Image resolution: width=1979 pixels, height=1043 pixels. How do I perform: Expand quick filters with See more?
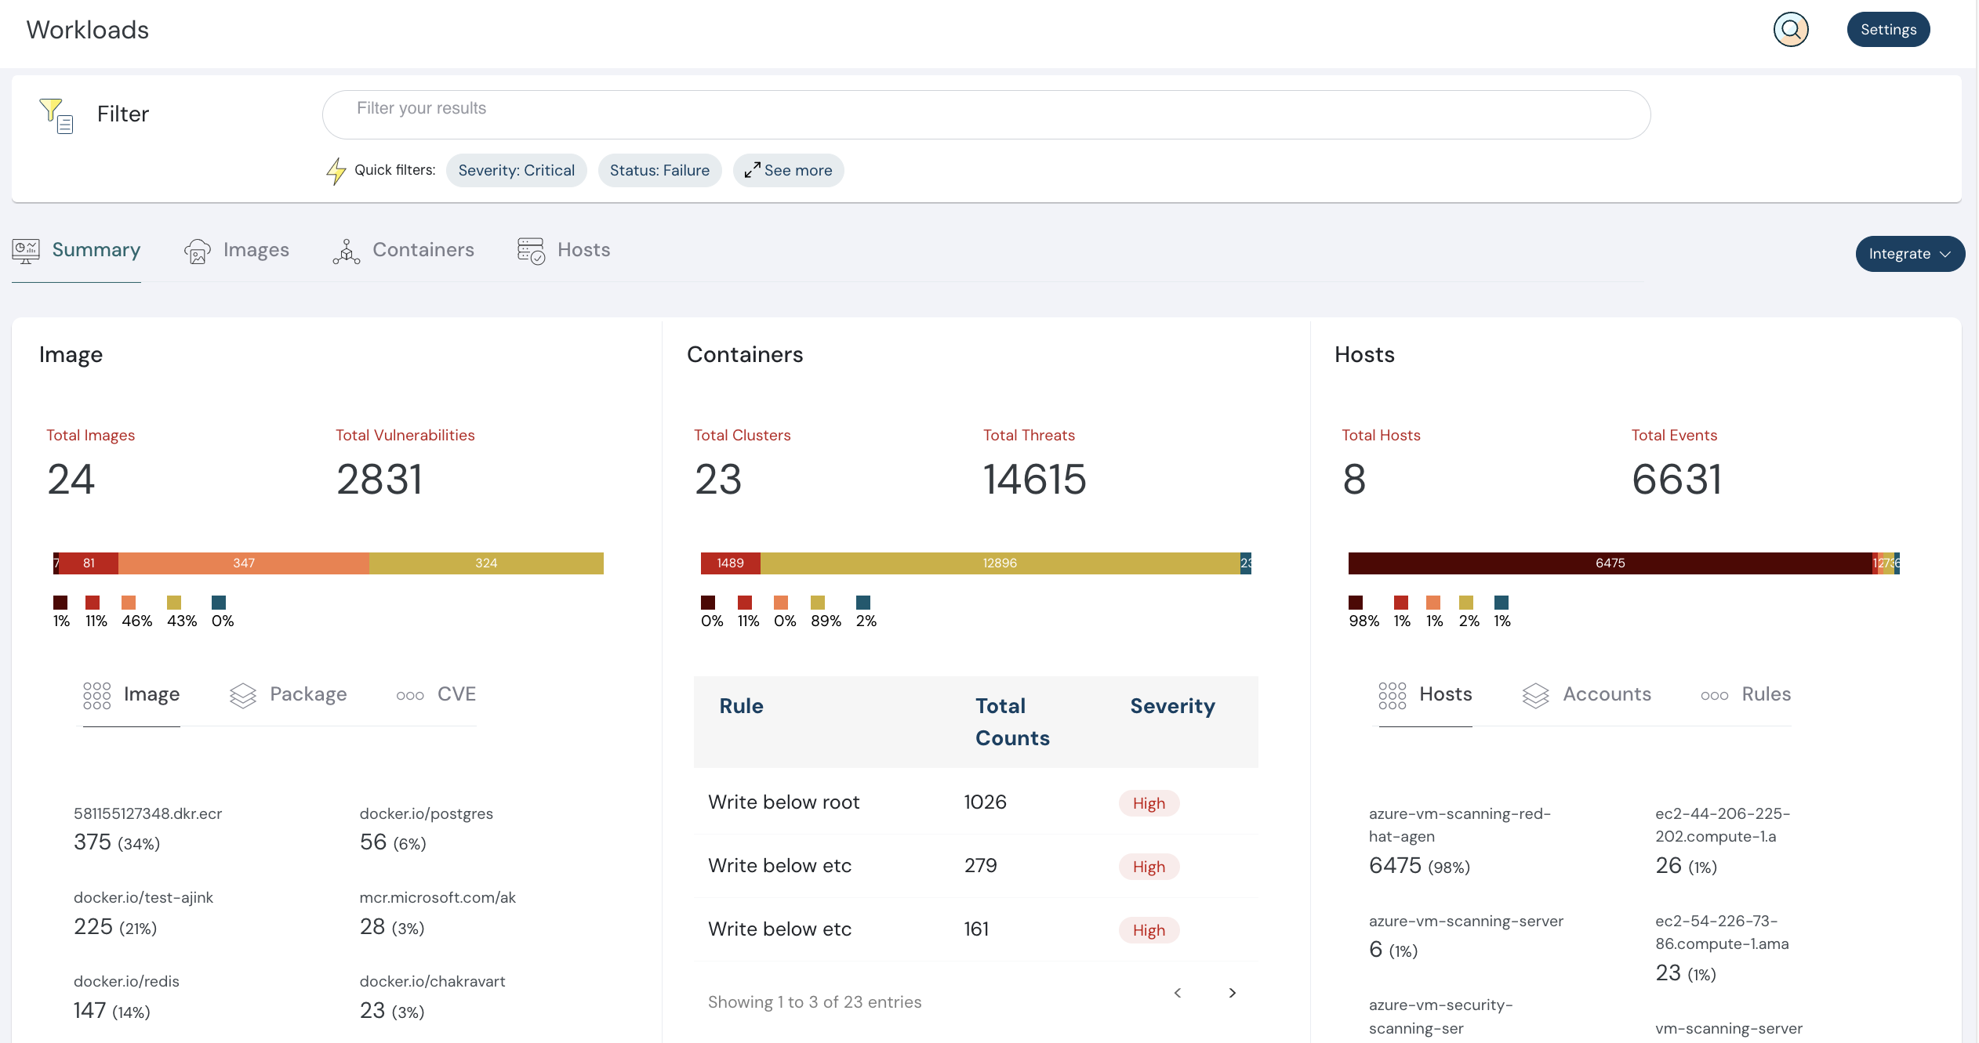point(788,170)
